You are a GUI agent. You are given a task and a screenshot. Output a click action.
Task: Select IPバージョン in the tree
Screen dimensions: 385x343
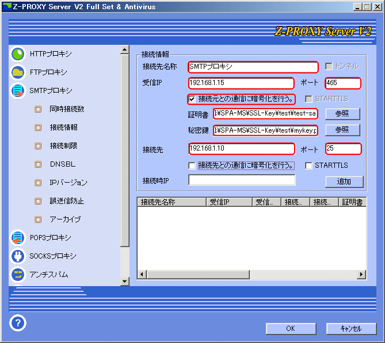click(68, 182)
